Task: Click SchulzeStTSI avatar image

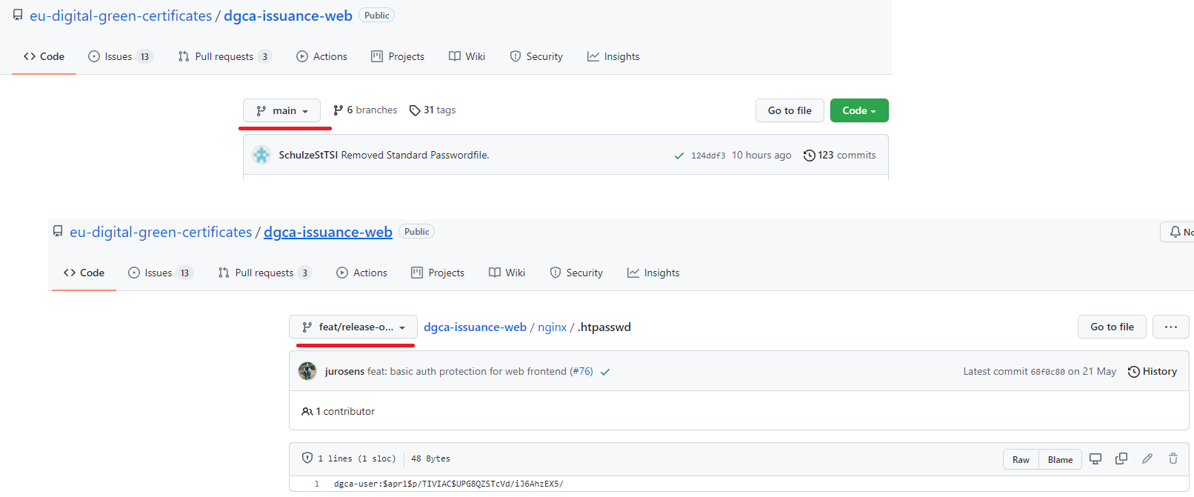Action: 261,155
